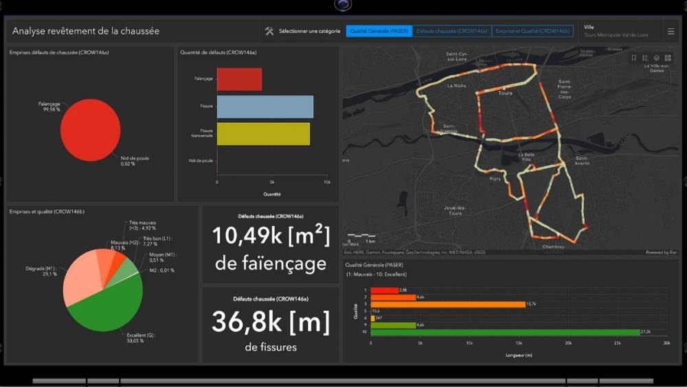This screenshot has height=387, width=687.
Task: Click the Esri attribution text on map
Action: pyautogui.click(x=416, y=252)
